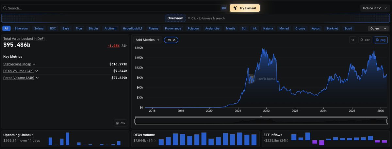Open Add Metrics plus menu
The height and width of the screenshot is (149, 392).
click(x=147, y=40)
